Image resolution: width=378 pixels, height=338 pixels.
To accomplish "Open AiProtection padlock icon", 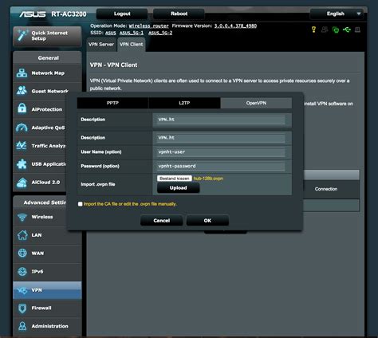I will pyautogui.click(x=22, y=108).
